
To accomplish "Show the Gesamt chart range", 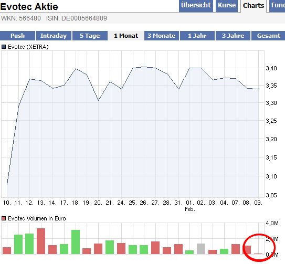I will point(268,36).
